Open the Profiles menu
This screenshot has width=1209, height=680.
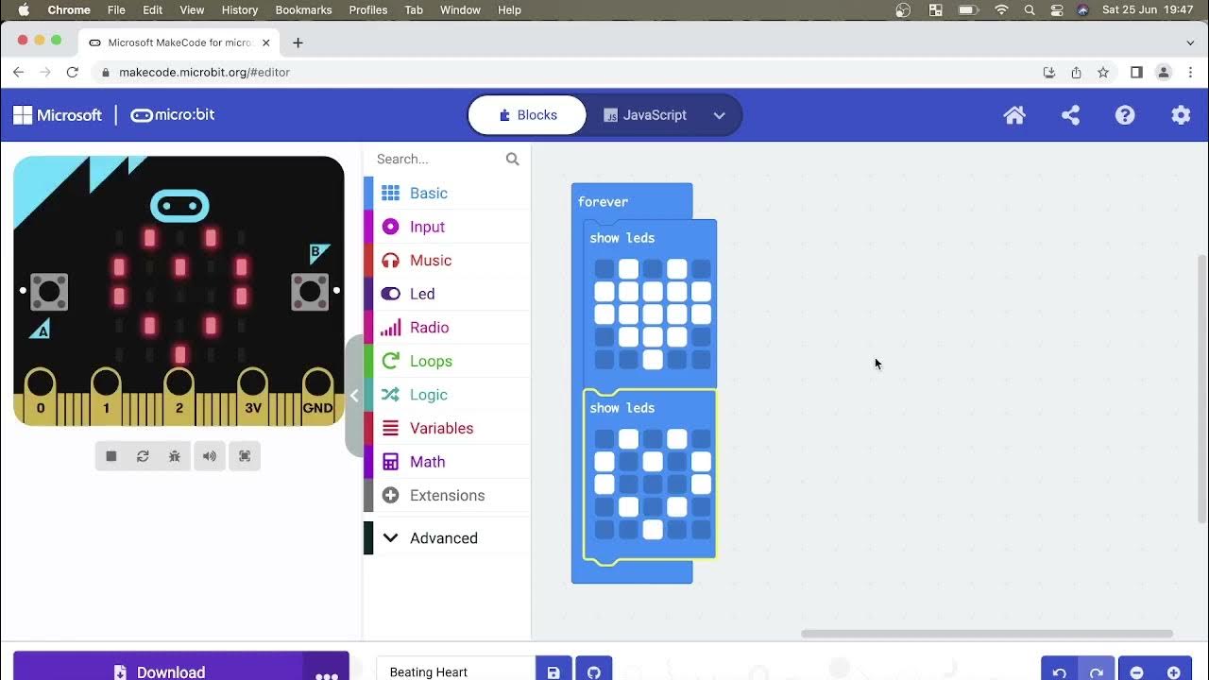coord(367,9)
